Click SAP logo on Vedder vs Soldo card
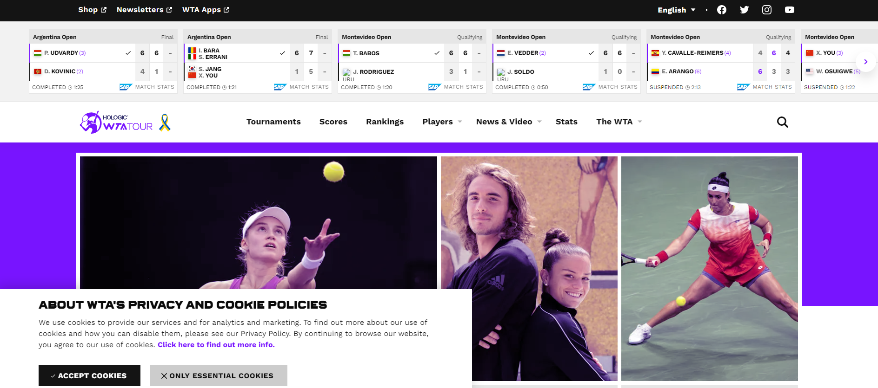Viewport: 878px width, 388px height. point(589,87)
